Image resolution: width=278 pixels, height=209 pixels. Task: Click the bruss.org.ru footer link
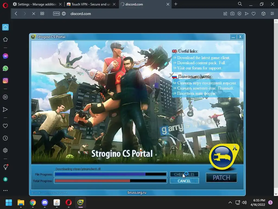(x=137, y=192)
